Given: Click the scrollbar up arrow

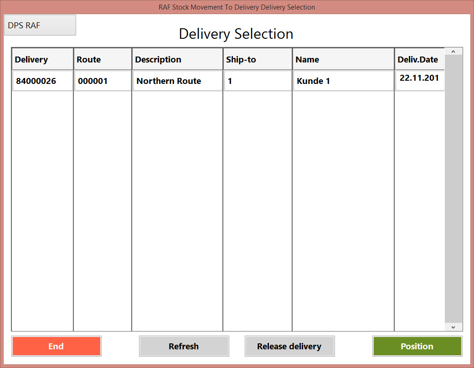Looking at the screenshot, I should click(453, 52).
